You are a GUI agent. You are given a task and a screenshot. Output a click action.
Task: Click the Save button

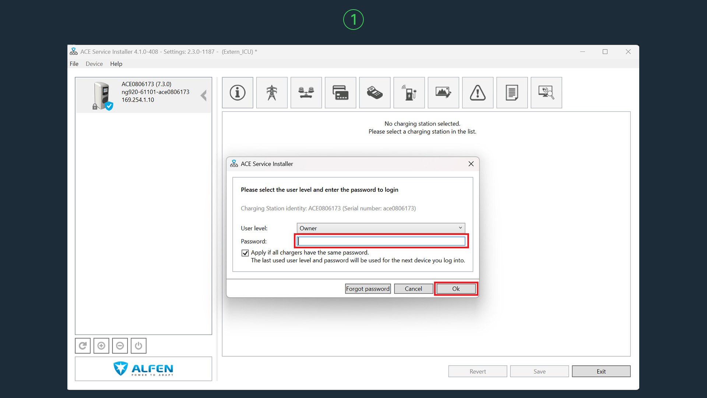(x=539, y=371)
